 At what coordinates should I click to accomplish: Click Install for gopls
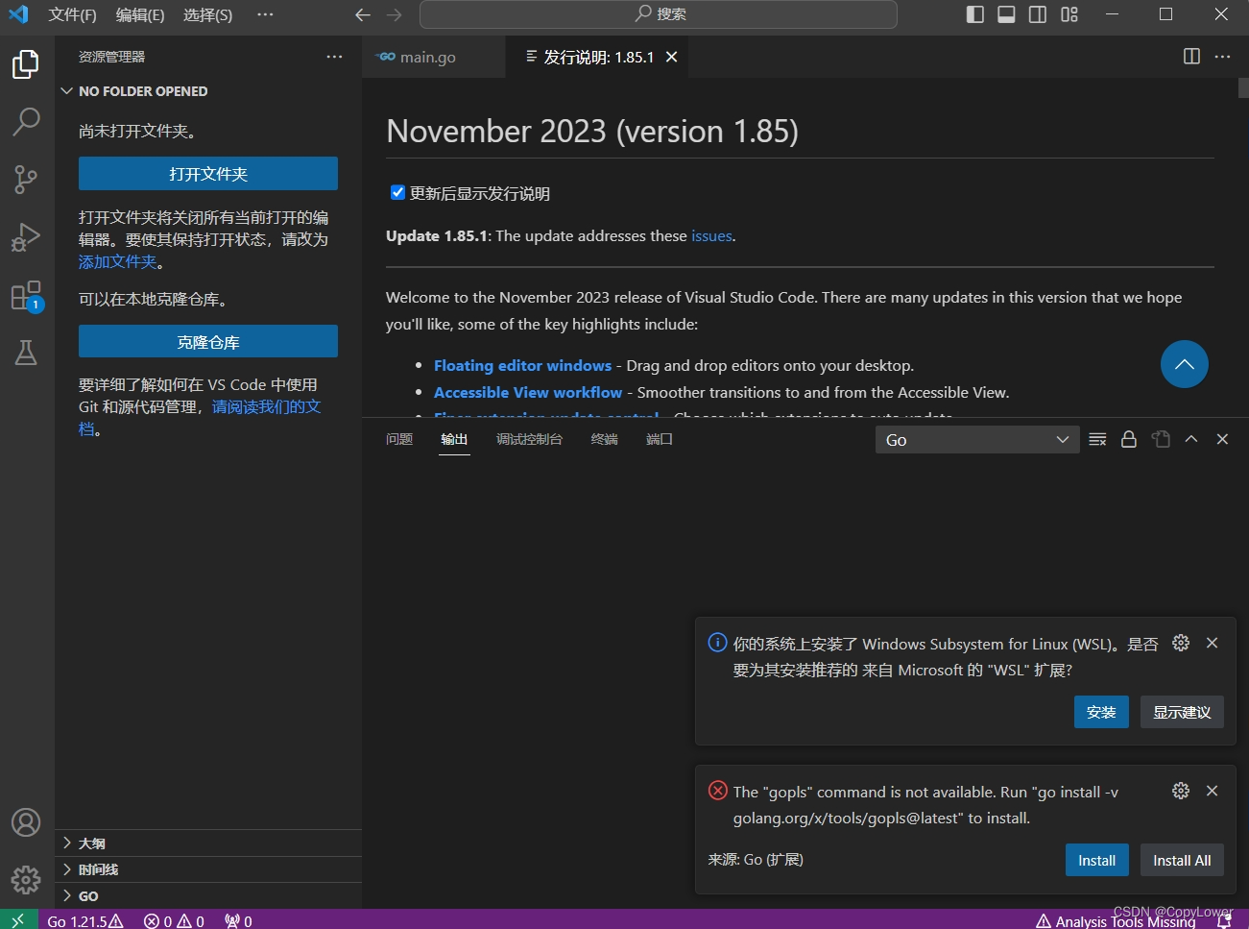pos(1096,860)
